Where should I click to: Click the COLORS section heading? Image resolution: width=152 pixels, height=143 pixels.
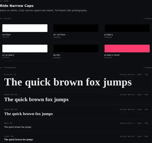7,19
